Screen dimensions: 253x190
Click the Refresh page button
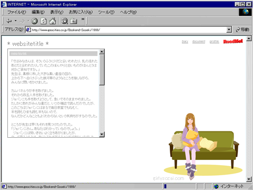[x=44, y=21]
